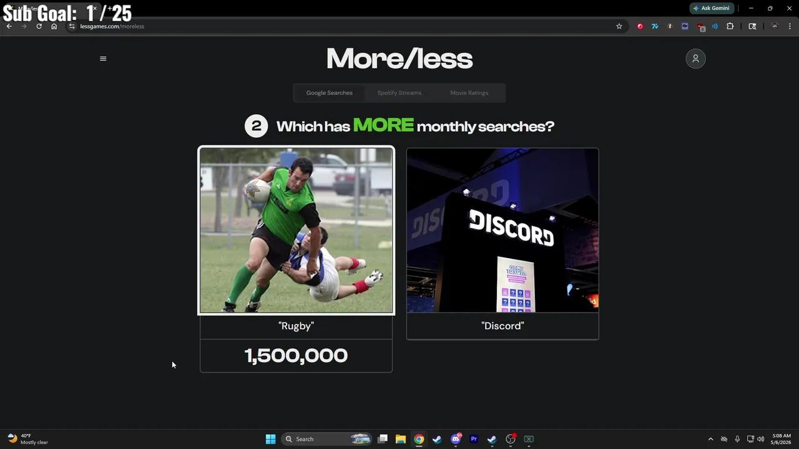Switch to Movie Ratings tab
Image resolution: width=799 pixels, height=449 pixels.
(469, 93)
